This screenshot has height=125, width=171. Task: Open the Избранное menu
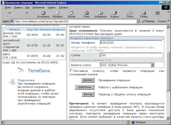pyautogui.click(x=39, y=7)
